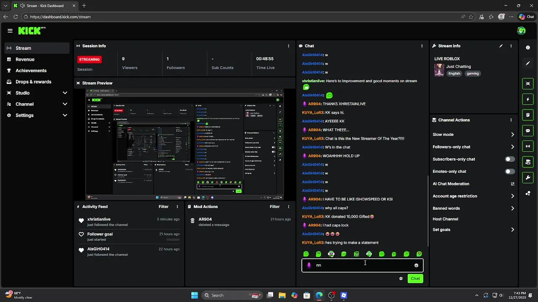Image resolution: width=538 pixels, height=302 pixels.
Task: Click the info circle icon in right rail
Action: pos(528,48)
